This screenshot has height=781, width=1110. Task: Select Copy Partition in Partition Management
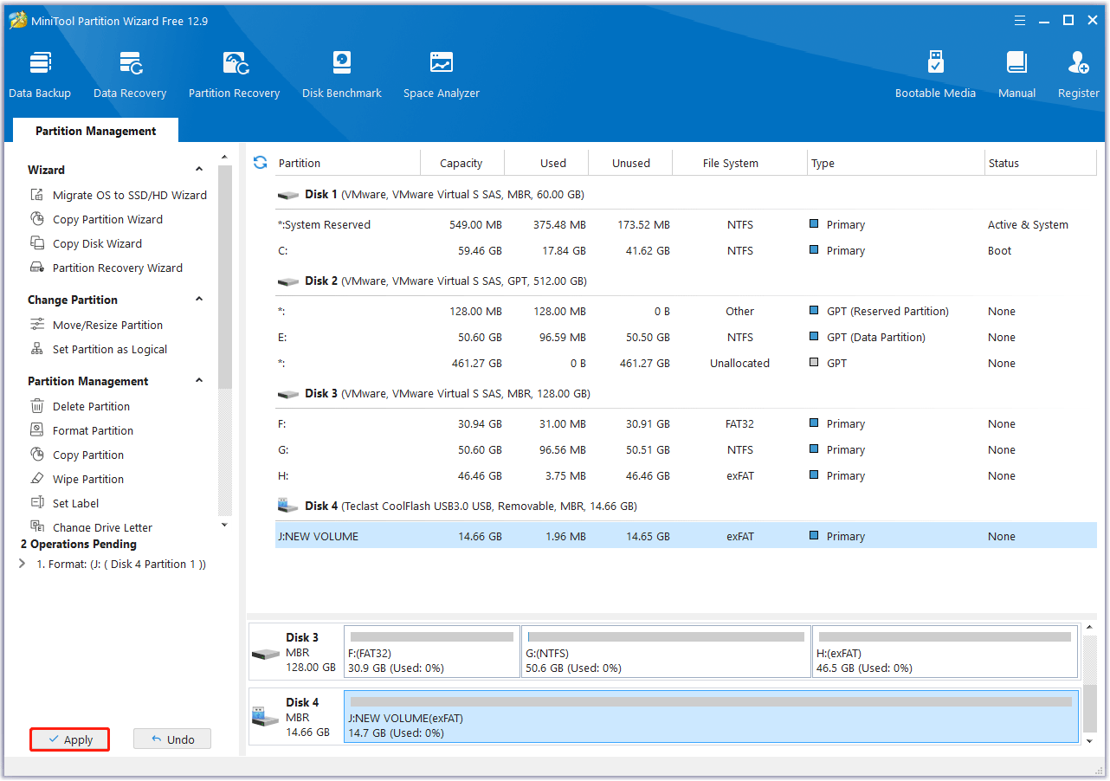coord(77,455)
